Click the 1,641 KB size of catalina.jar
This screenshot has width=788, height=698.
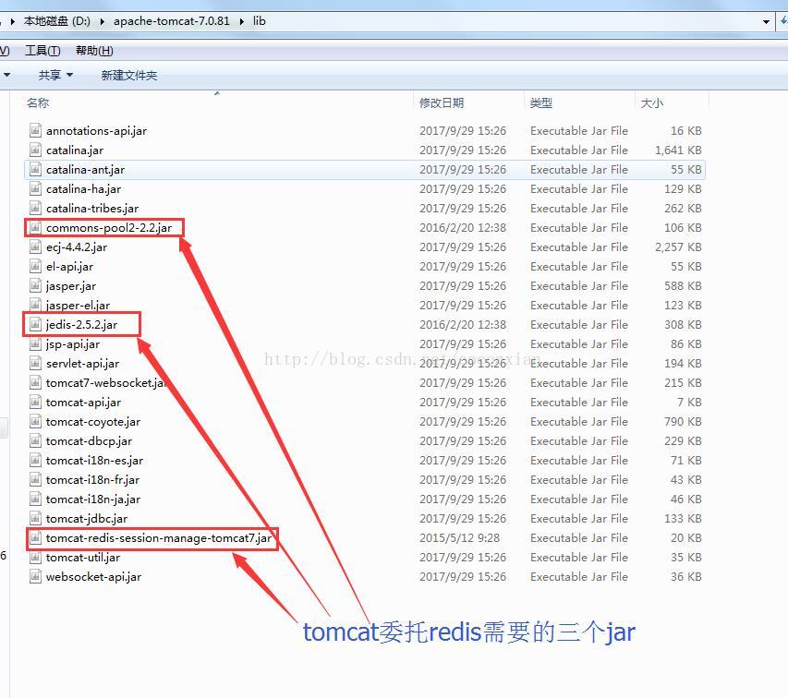point(678,150)
